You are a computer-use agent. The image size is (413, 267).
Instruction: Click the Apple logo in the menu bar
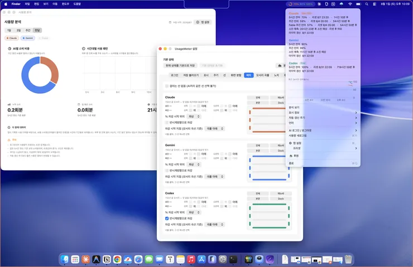[6, 4]
